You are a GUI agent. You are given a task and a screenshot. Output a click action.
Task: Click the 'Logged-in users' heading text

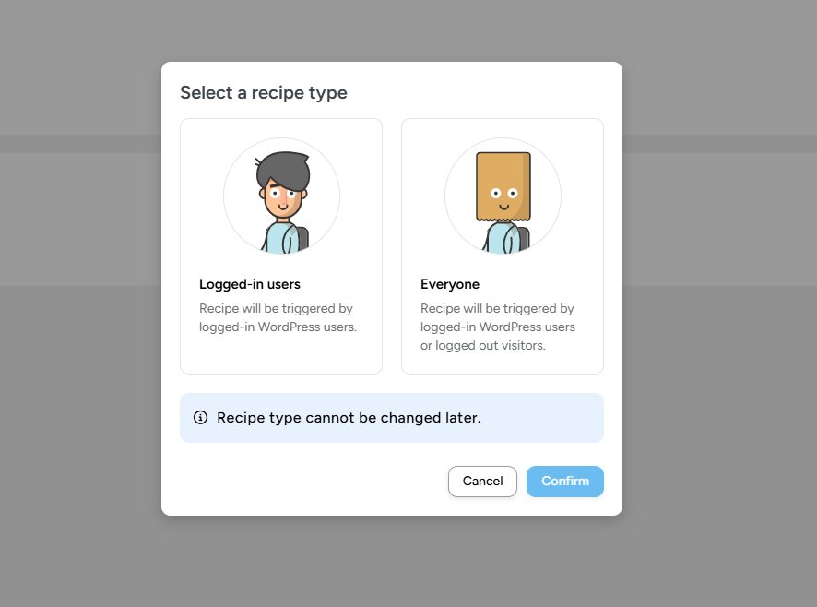click(250, 284)
